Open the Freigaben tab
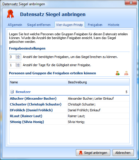 tap(95, 25)
